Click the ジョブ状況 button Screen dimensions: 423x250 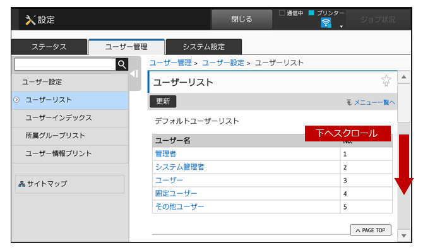[x=378, y=20]
